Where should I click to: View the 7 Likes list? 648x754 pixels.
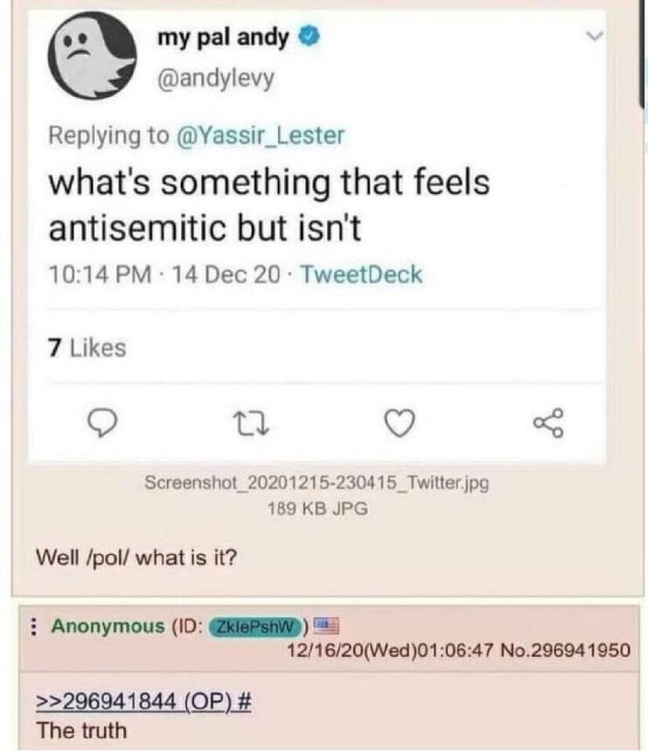(x=87, y=348)
